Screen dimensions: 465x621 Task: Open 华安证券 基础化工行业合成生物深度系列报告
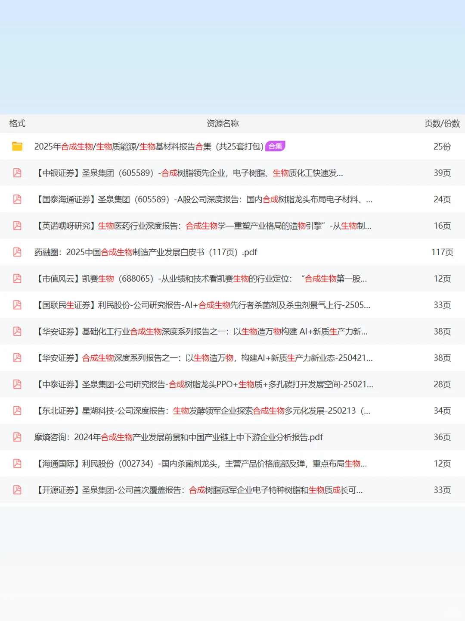201,331
